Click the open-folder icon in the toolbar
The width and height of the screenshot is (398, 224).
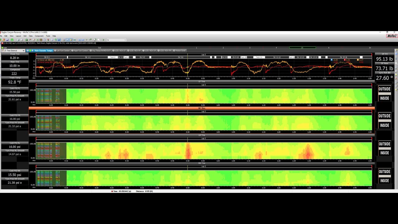4,40
